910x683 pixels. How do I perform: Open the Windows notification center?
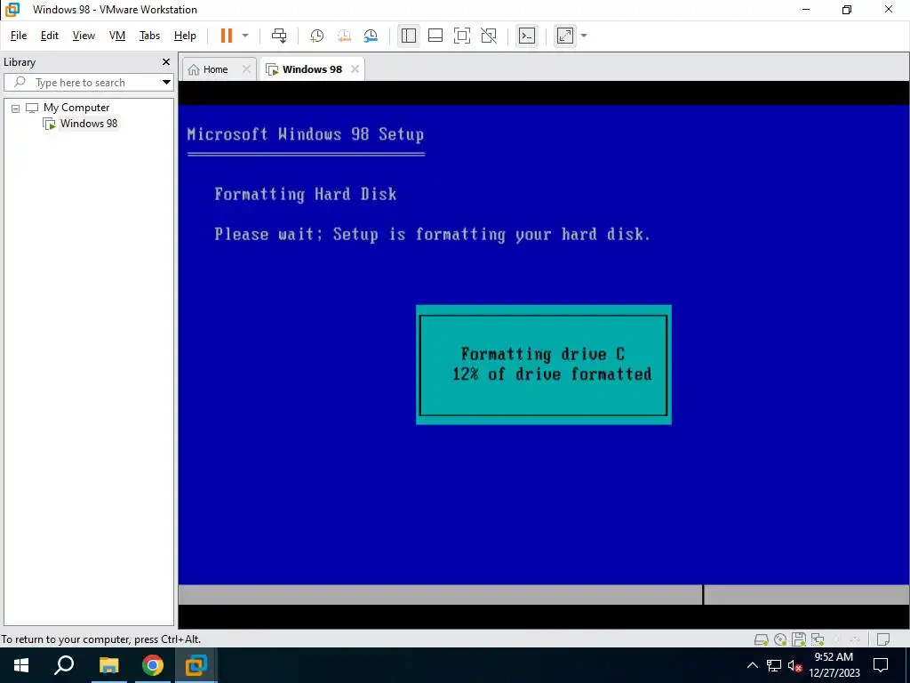coord(881,665)
